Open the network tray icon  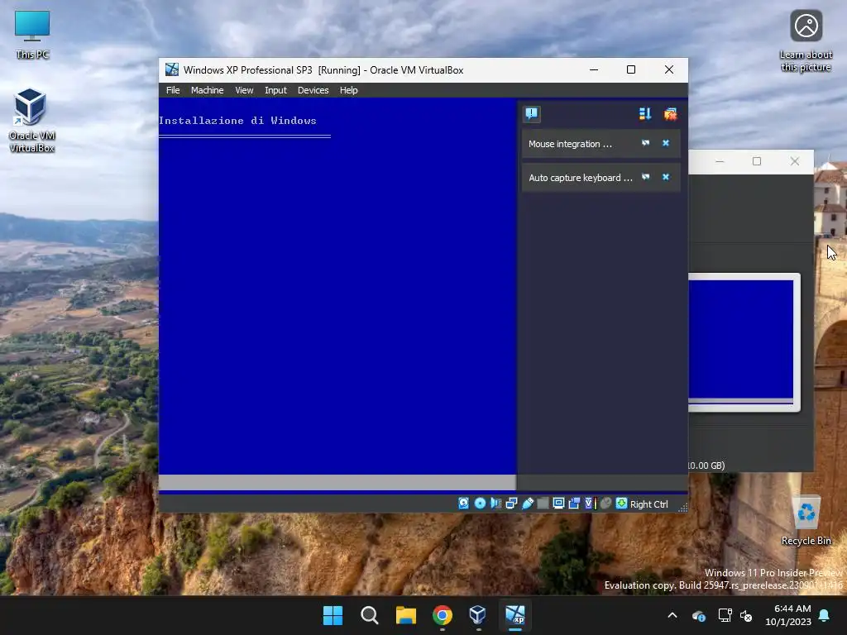(725, 615)
